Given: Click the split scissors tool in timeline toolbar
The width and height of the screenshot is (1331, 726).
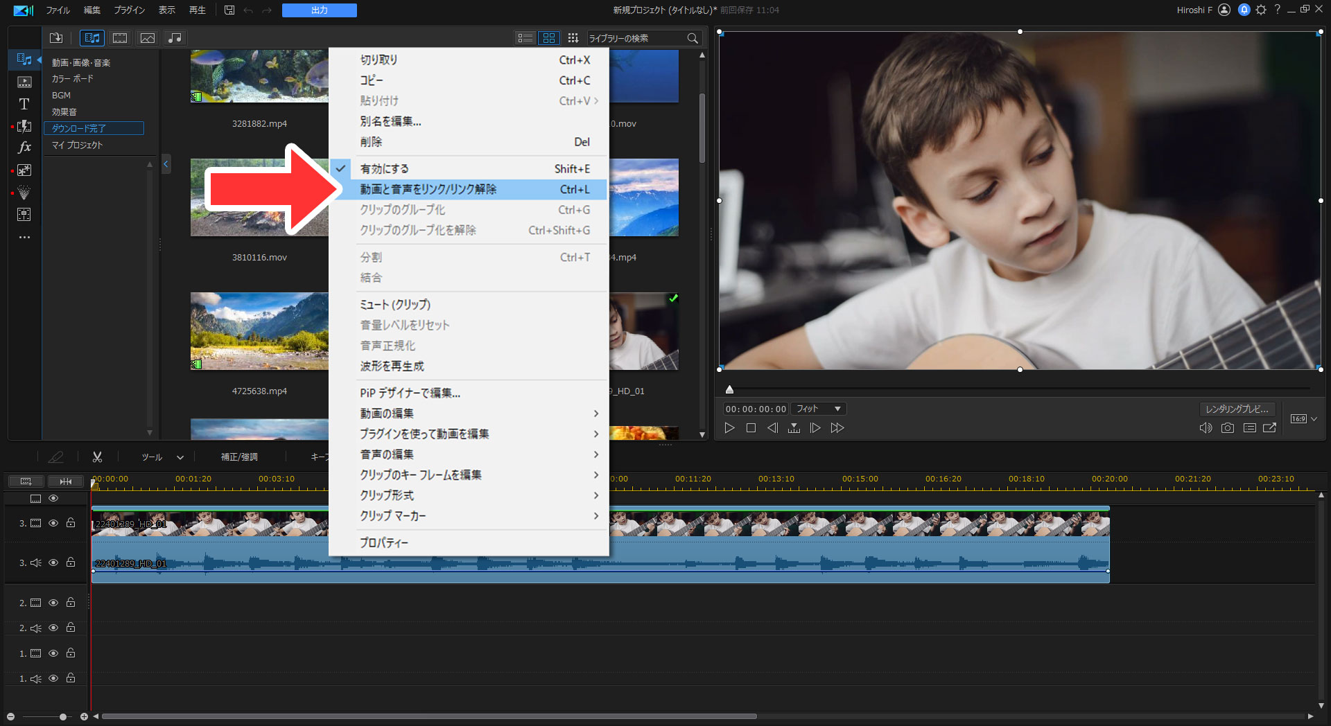Looking at the screenshot, I should [x=97, y=457].
